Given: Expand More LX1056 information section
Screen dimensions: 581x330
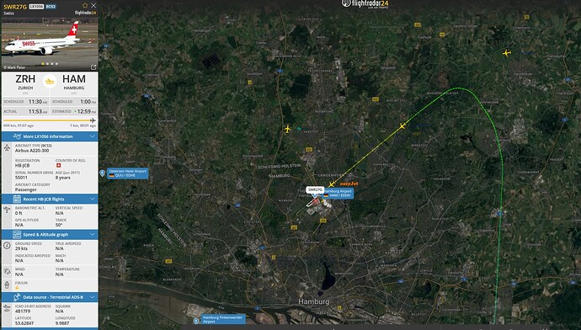Looking at the screenshot, I should click(50, 136).
